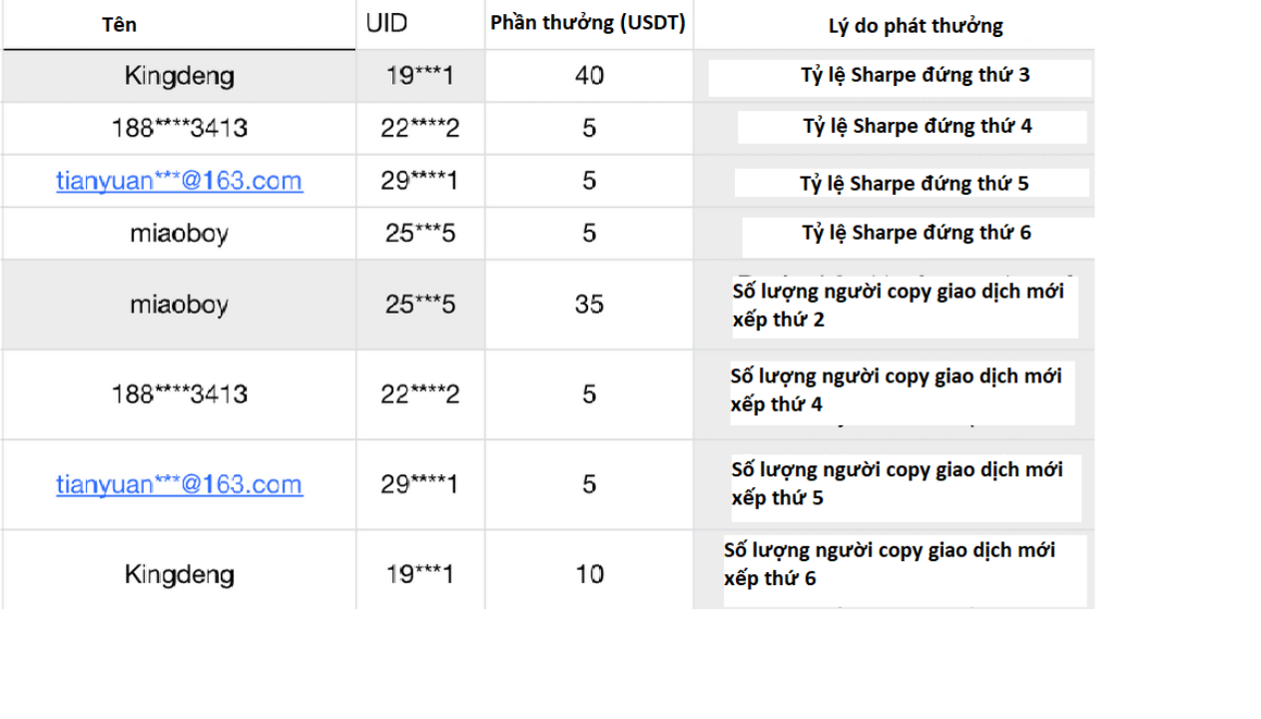The image size is (1261, 719).
Task: Click "Tỷ lệ Sharpe đứng thứ 6" cell
Action: click(x=917, y=234)
